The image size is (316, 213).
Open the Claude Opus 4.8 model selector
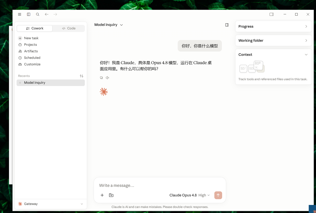coord(183,195)
